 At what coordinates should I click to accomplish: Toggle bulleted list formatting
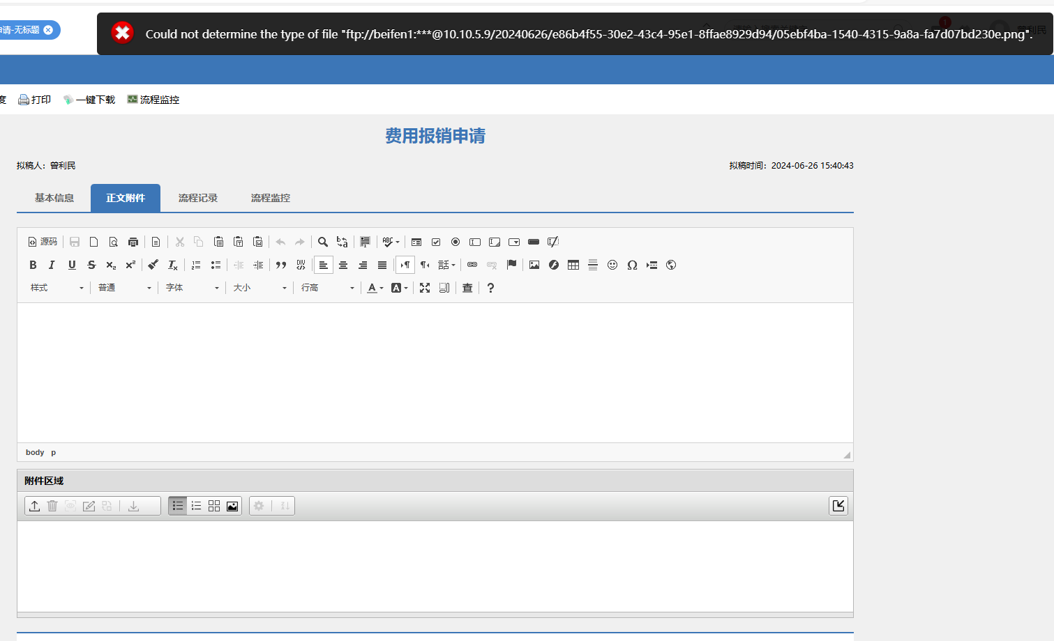point(216,265)
